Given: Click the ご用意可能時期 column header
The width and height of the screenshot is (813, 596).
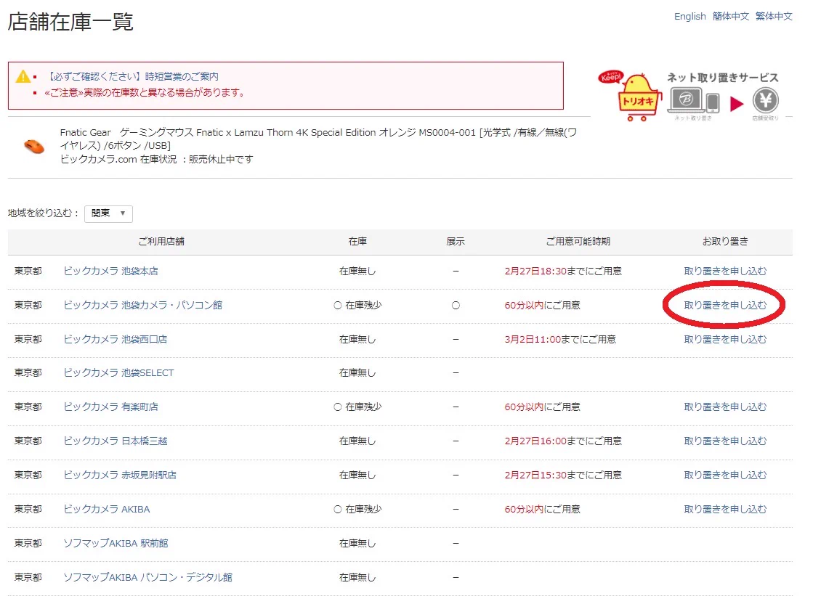Looking at the screenshot, I should (578, 242).
